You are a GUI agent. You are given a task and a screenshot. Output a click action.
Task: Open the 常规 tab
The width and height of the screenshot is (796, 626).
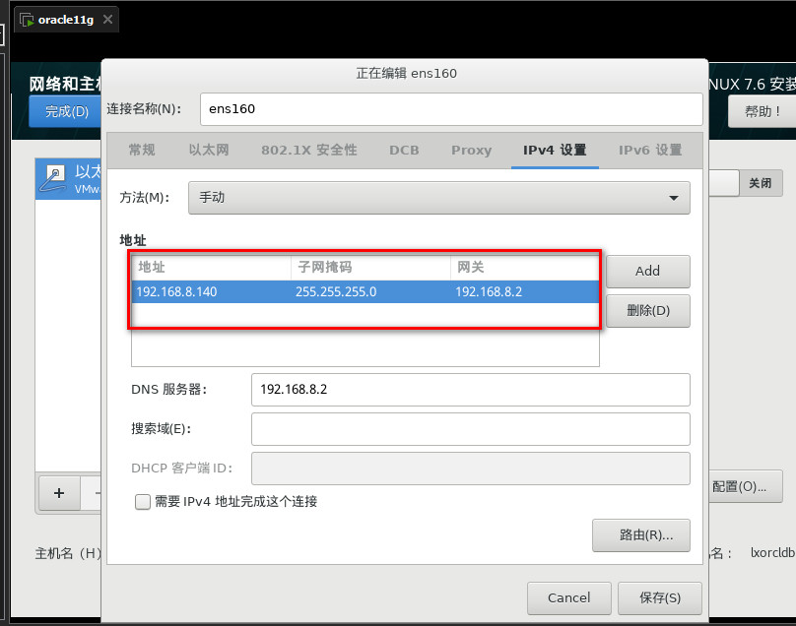(142, 151)
